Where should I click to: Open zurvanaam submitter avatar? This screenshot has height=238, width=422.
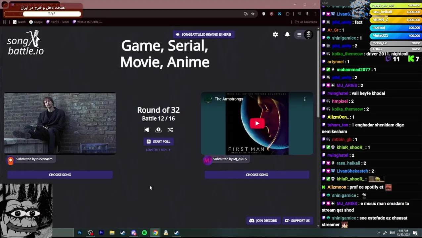11,160
